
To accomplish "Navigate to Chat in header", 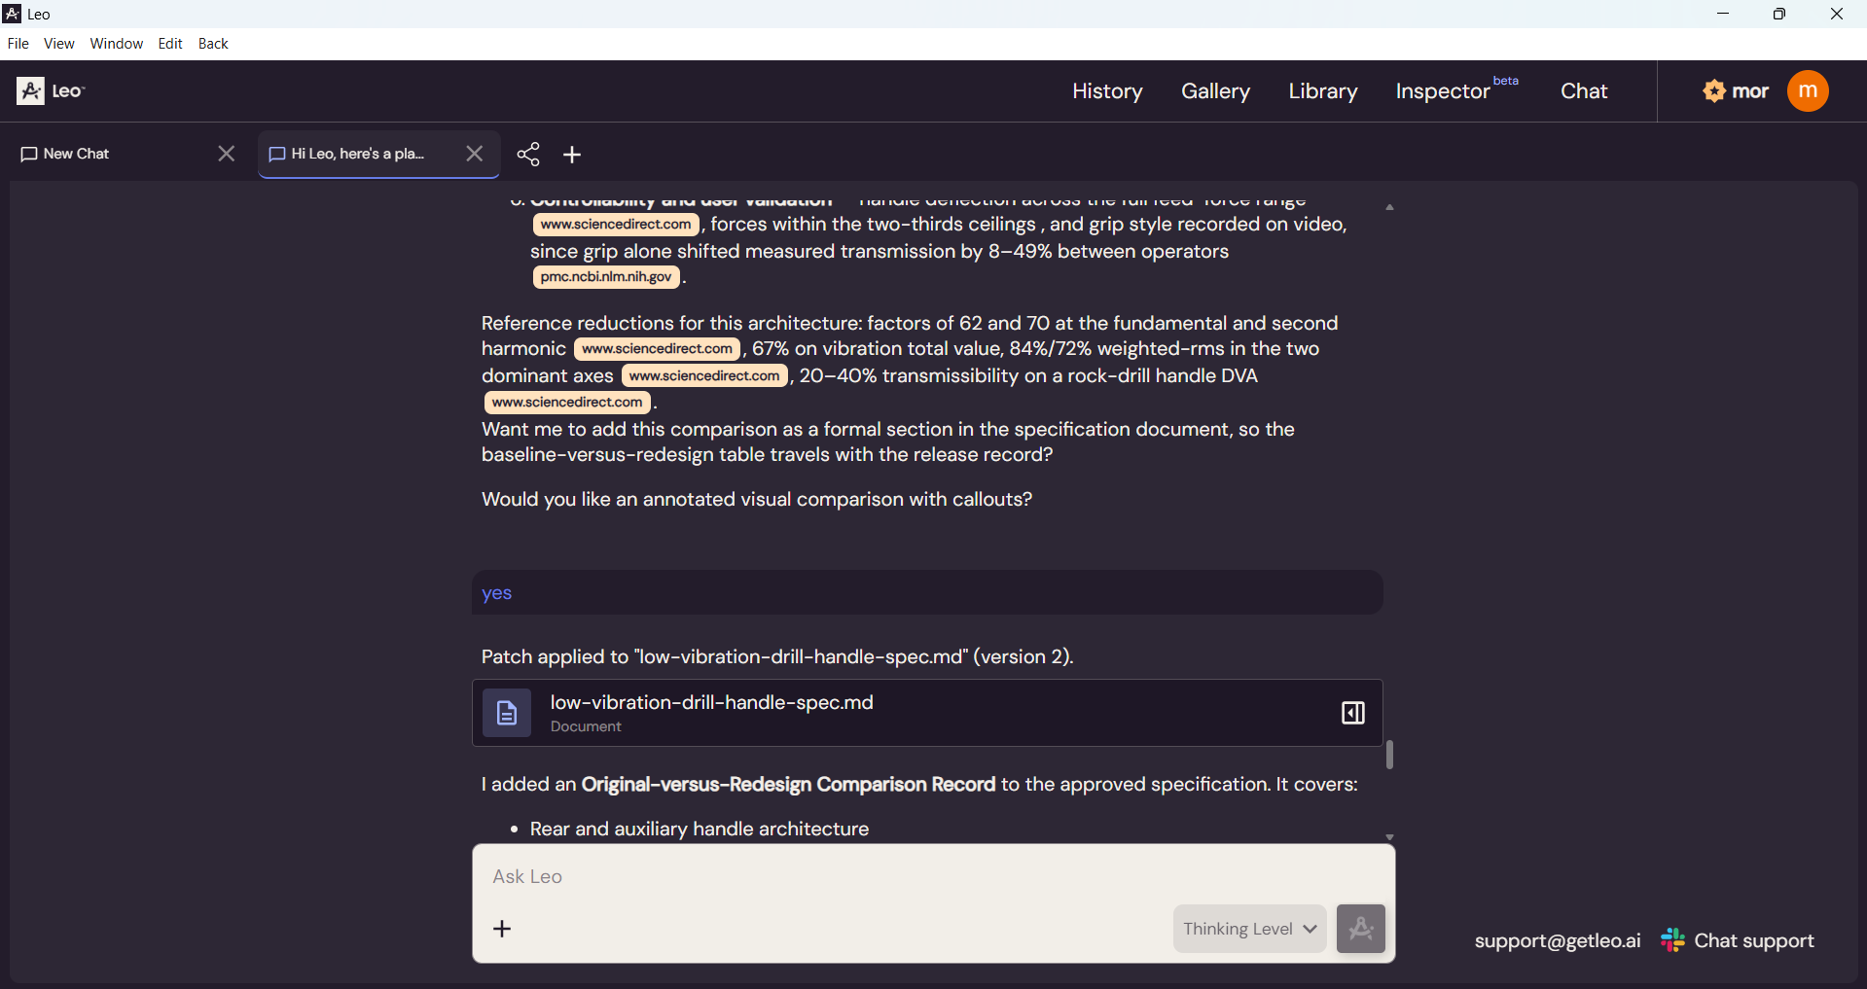I will point(1584,90).
